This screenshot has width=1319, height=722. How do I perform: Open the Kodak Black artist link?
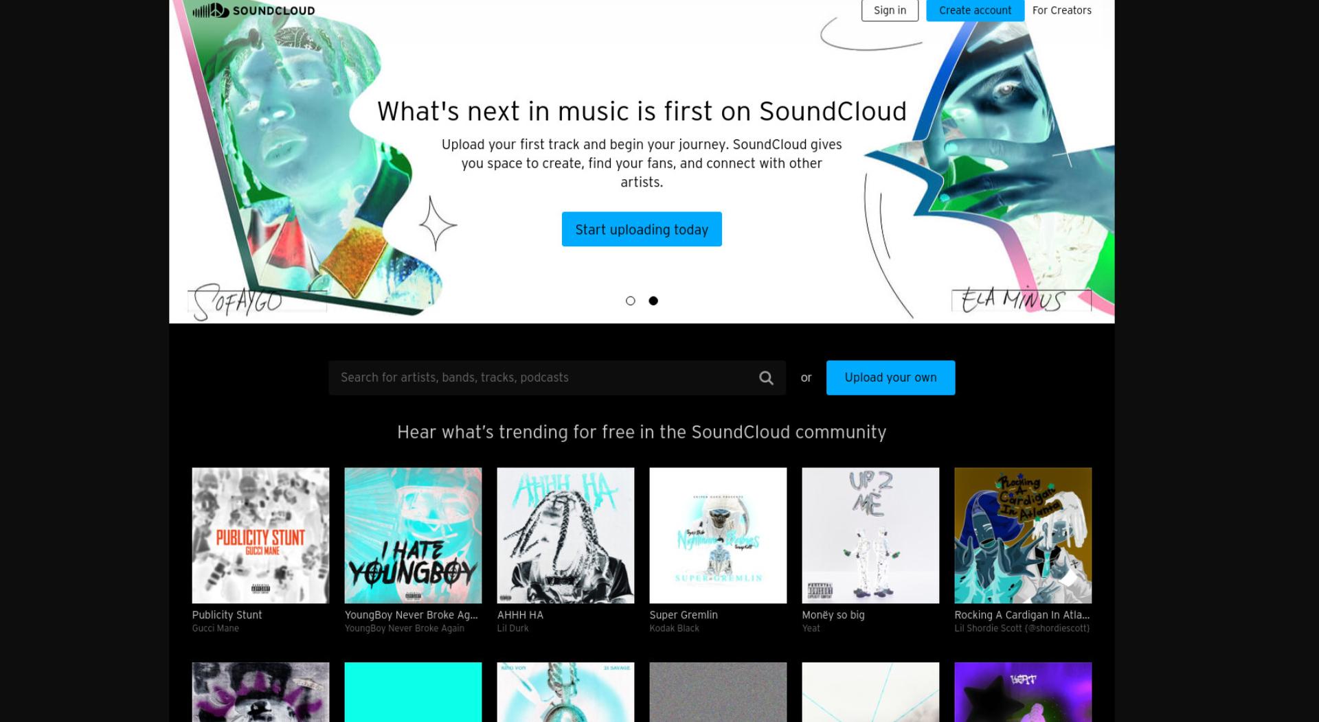pyautogui.click(x=675, y=629)
